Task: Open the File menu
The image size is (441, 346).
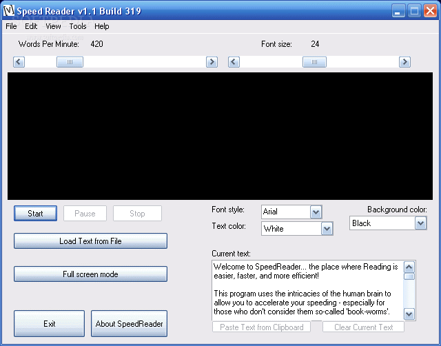Action: [11, 26]
